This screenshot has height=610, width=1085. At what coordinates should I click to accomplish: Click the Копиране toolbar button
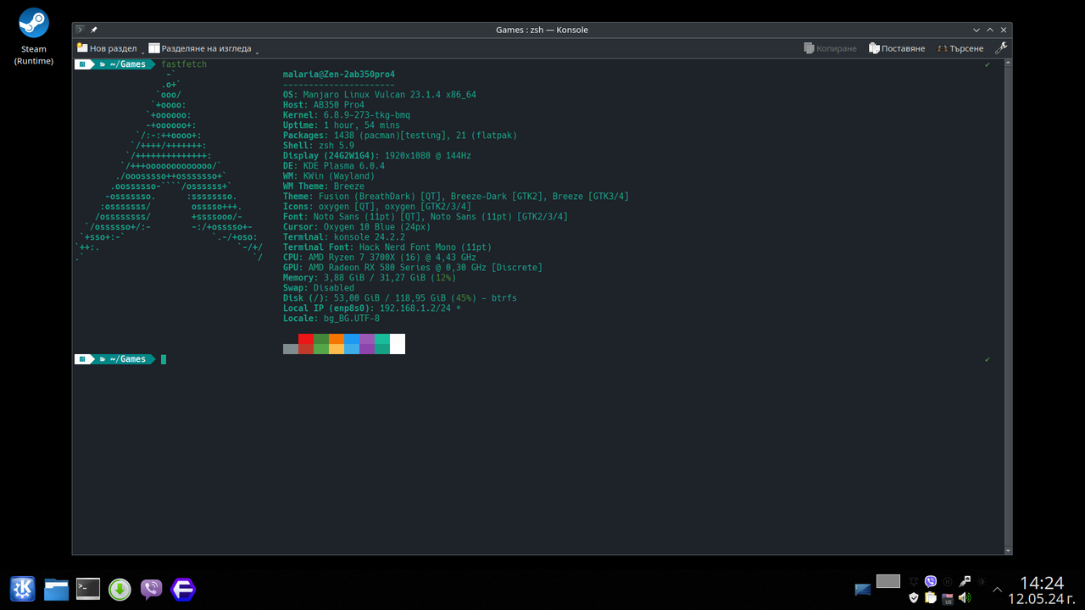click(830, 48)
